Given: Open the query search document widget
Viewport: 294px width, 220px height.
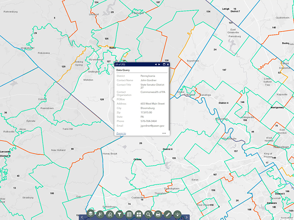Looking at the screenshot, I should 110,214.
